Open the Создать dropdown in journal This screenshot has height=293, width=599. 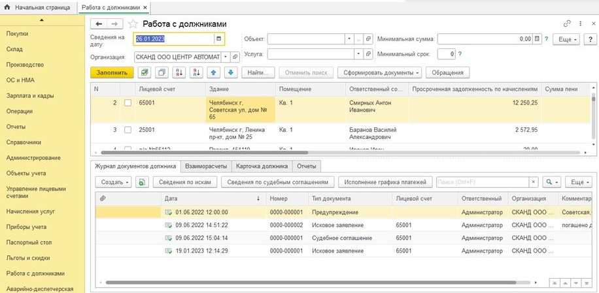[114, 182]
